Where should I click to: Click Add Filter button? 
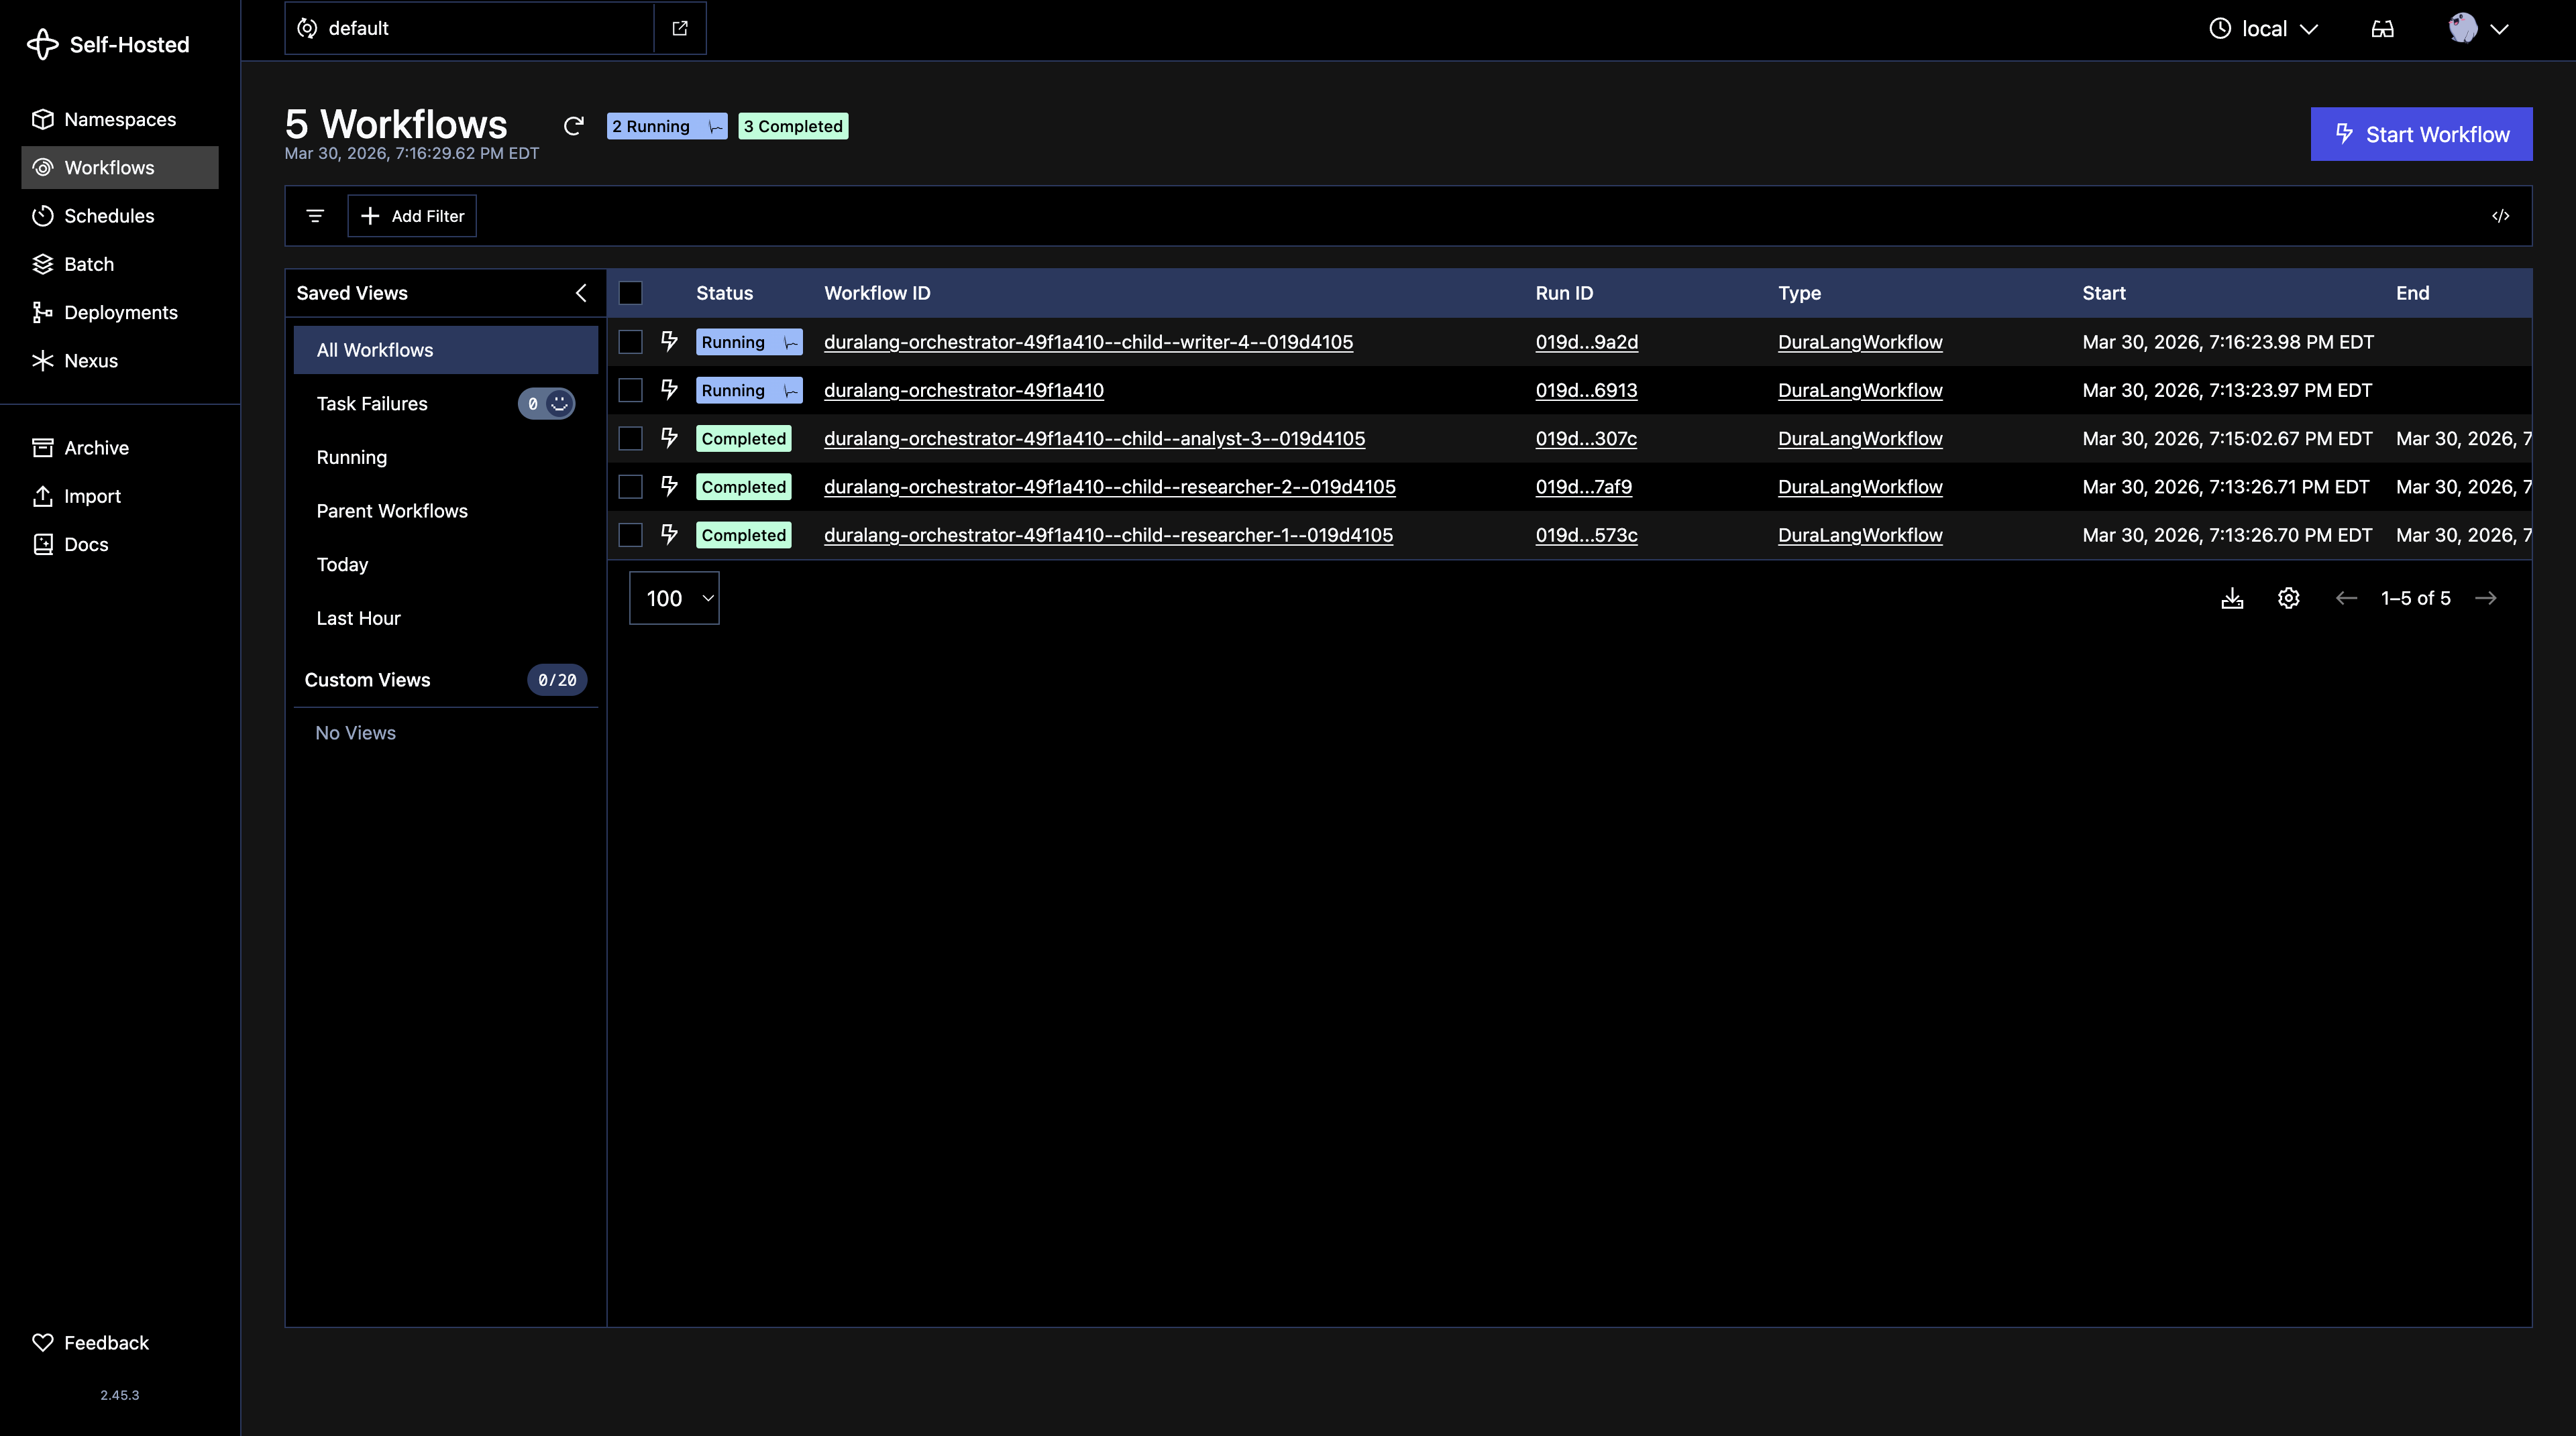[x=412, y=216]
